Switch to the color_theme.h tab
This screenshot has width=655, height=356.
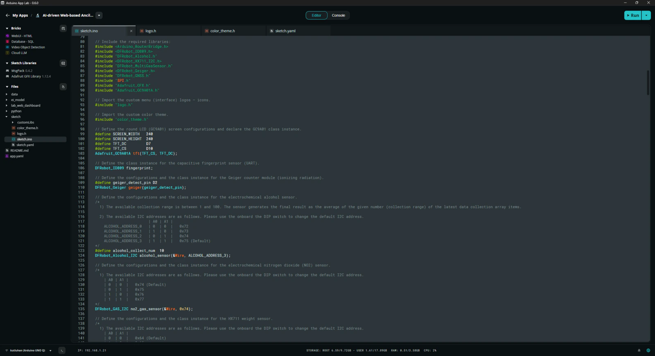click(x=233, y=31)
